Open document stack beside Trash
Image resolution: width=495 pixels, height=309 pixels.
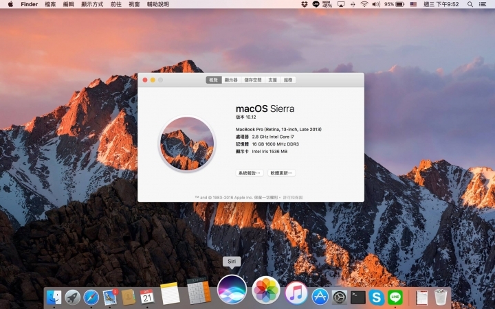pyautogui.click(x=421, y=297)
